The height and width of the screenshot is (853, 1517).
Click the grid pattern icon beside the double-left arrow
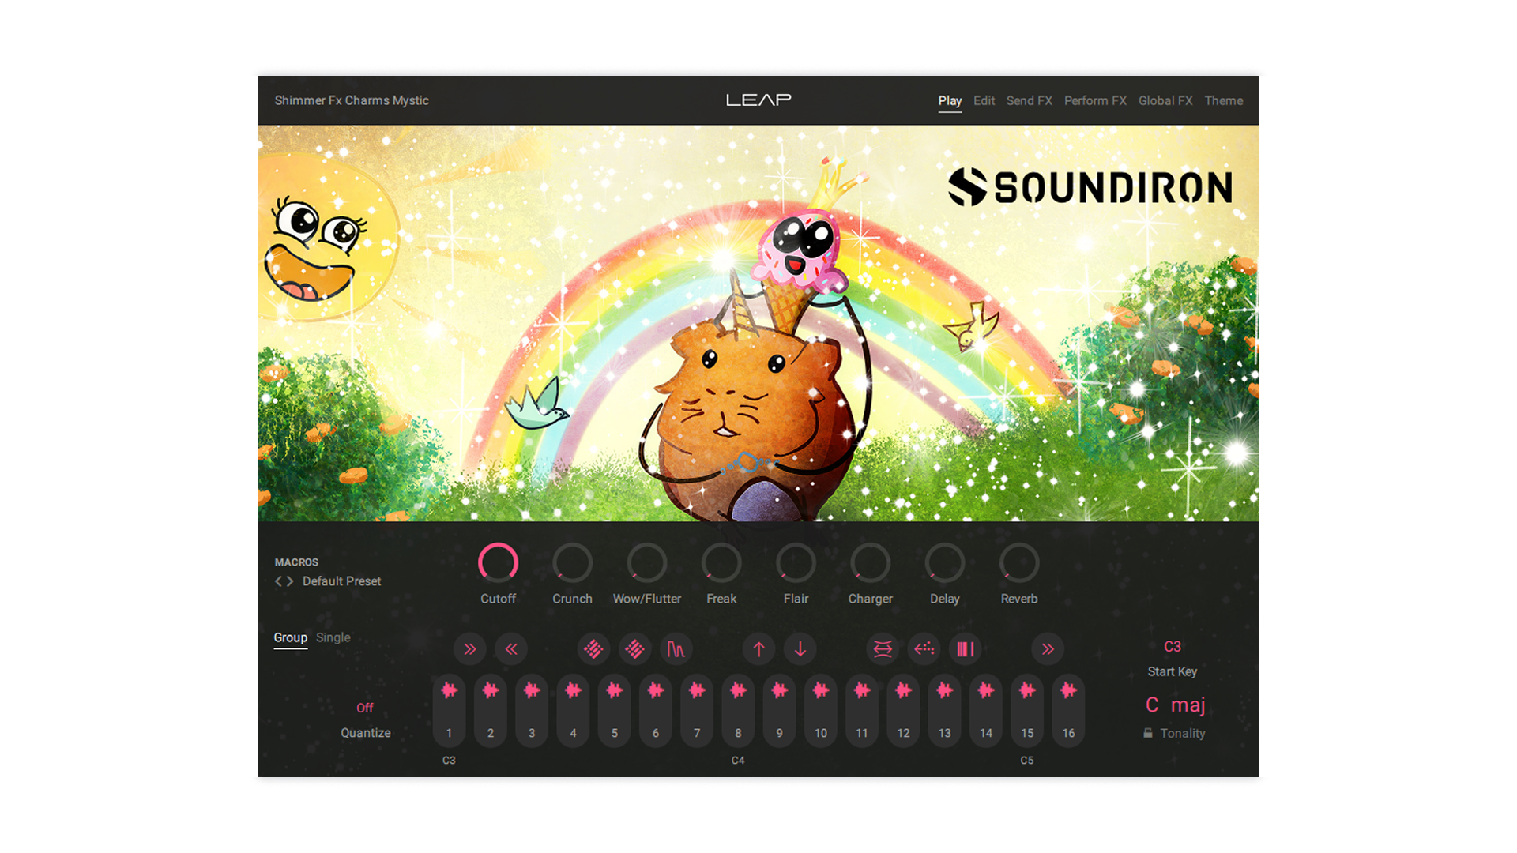[x=593, y=649]
